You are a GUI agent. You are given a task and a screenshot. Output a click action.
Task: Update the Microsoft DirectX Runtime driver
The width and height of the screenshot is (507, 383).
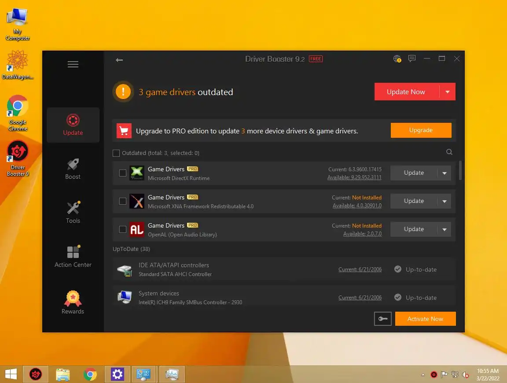point(414,173)
